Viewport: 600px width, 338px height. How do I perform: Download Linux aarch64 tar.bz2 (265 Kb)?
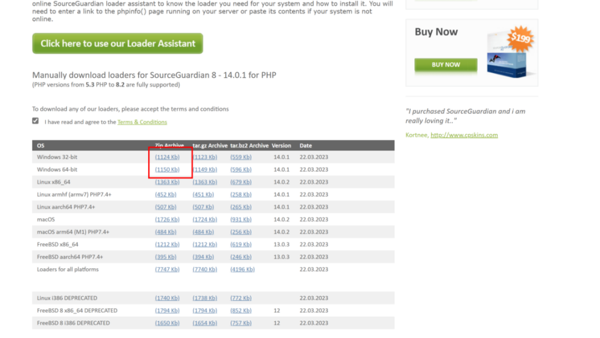point(241,207)
